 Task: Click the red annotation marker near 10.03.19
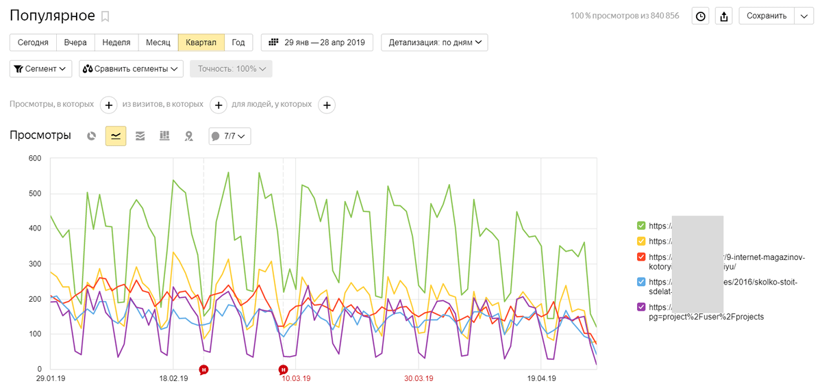tap(283, 370)
